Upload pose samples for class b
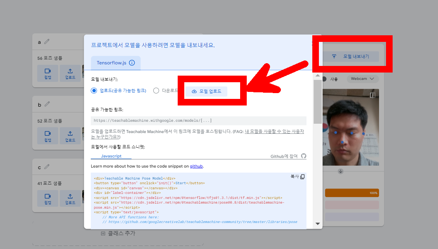 [70, 136]
